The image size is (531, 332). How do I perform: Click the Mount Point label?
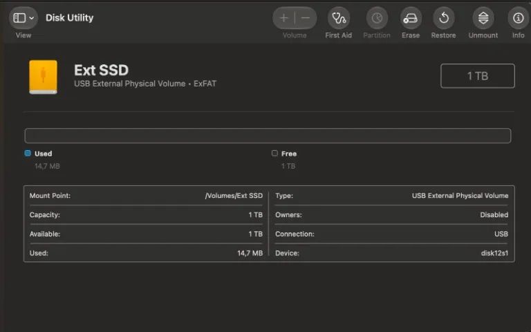point(50,196)
